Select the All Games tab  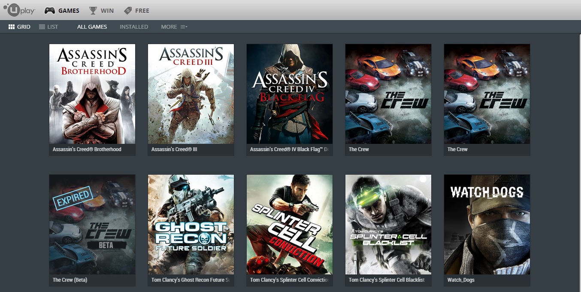tap(92, 27)
